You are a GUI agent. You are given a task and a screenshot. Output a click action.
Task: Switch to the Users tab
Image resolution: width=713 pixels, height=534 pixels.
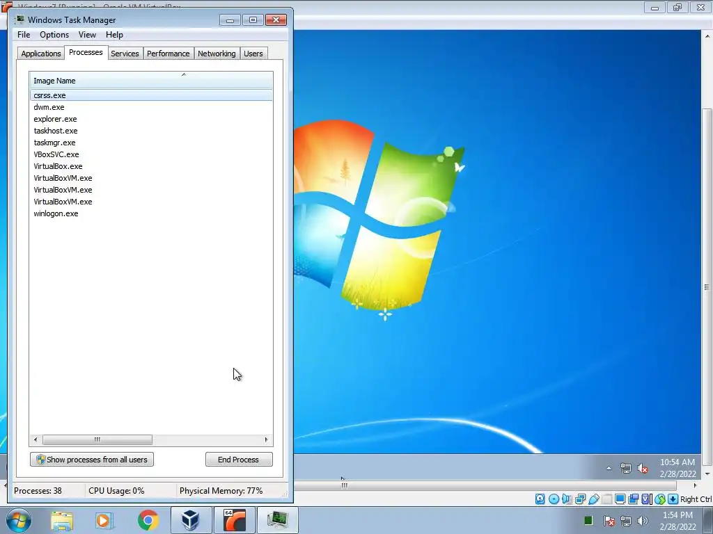(x=253, y=54)
